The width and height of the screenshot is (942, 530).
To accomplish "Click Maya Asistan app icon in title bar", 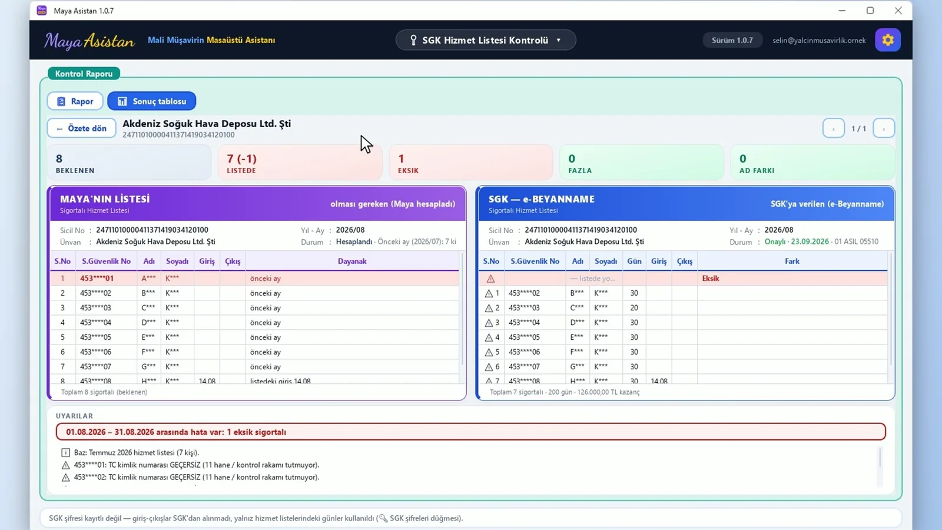I will coord(42,11).
